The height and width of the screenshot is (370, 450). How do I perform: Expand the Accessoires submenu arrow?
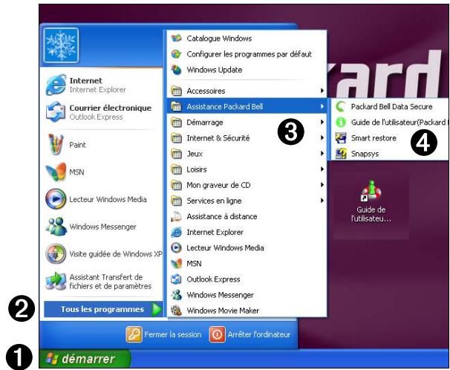(322, 91)
